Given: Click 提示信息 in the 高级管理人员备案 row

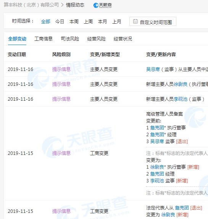Looking at the screenshot, I should tap(61, 153).
